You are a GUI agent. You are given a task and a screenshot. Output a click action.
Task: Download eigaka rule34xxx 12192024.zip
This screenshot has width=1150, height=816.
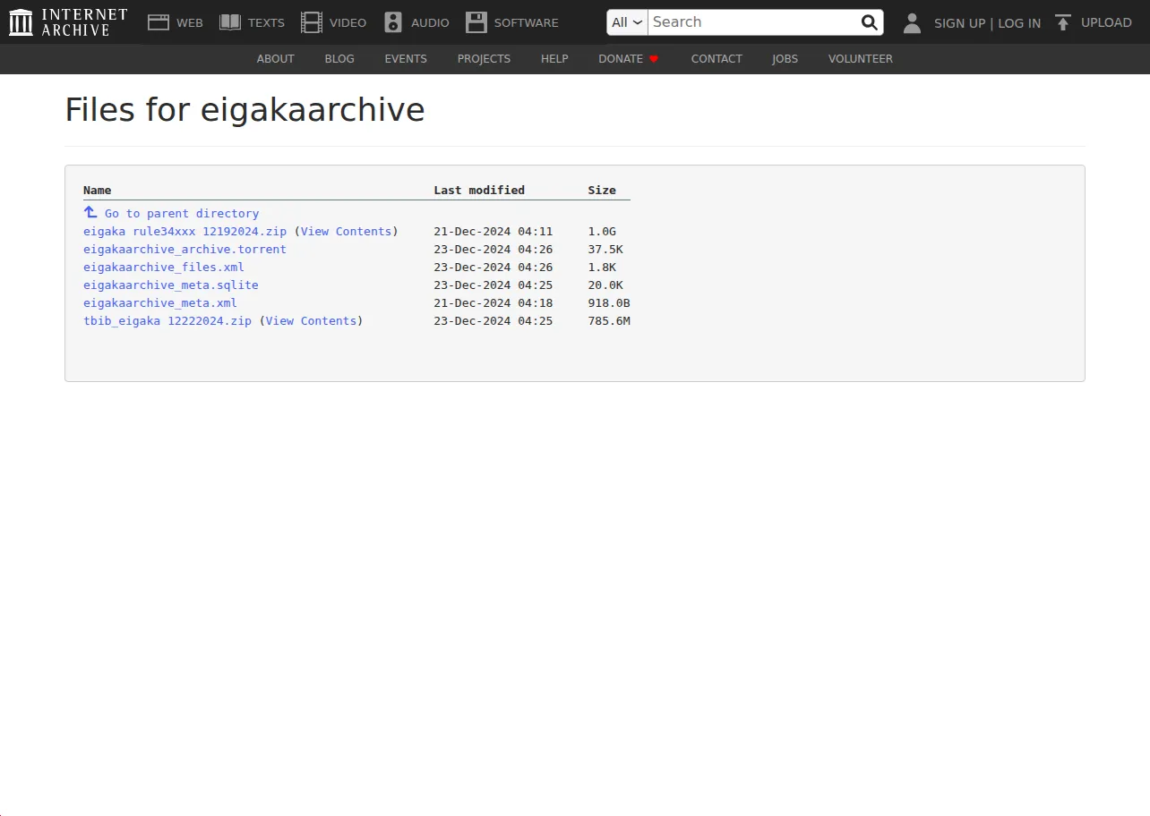[185, 232]
